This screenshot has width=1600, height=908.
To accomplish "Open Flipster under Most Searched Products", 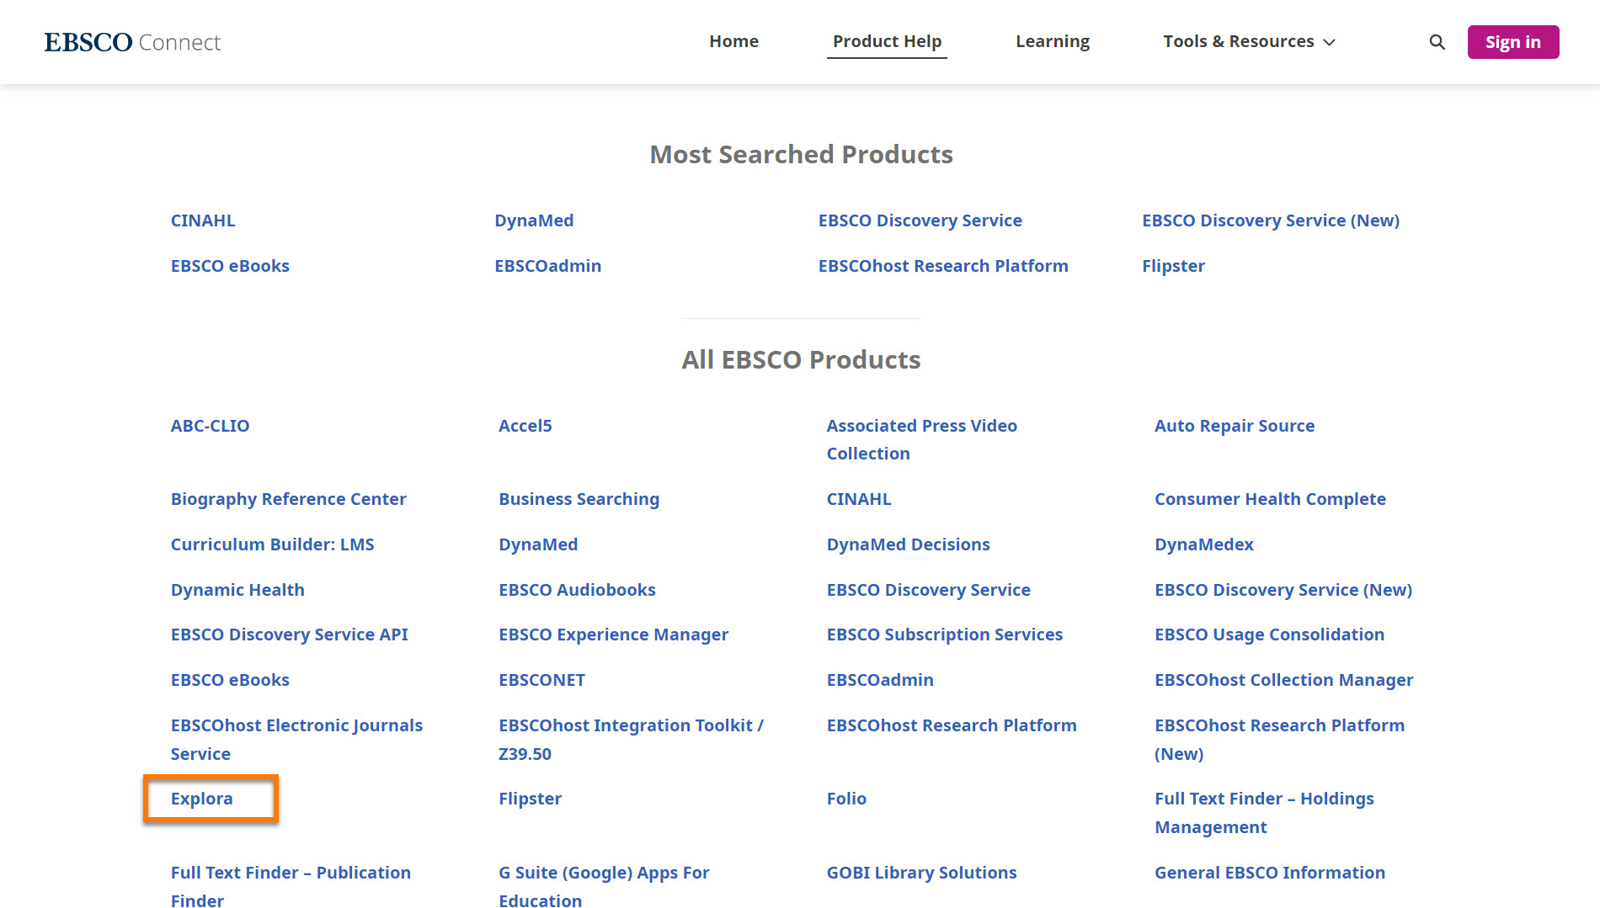I will [1173, 266].
